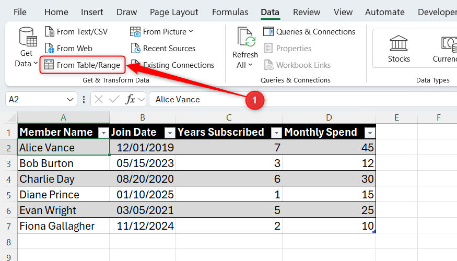Image resolution: width=457 pixels, height=261 pixels.
Task: Select cell with Diane Prince
Action: pos(63,195)
